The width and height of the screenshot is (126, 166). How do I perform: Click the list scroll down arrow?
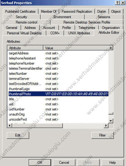111,121
